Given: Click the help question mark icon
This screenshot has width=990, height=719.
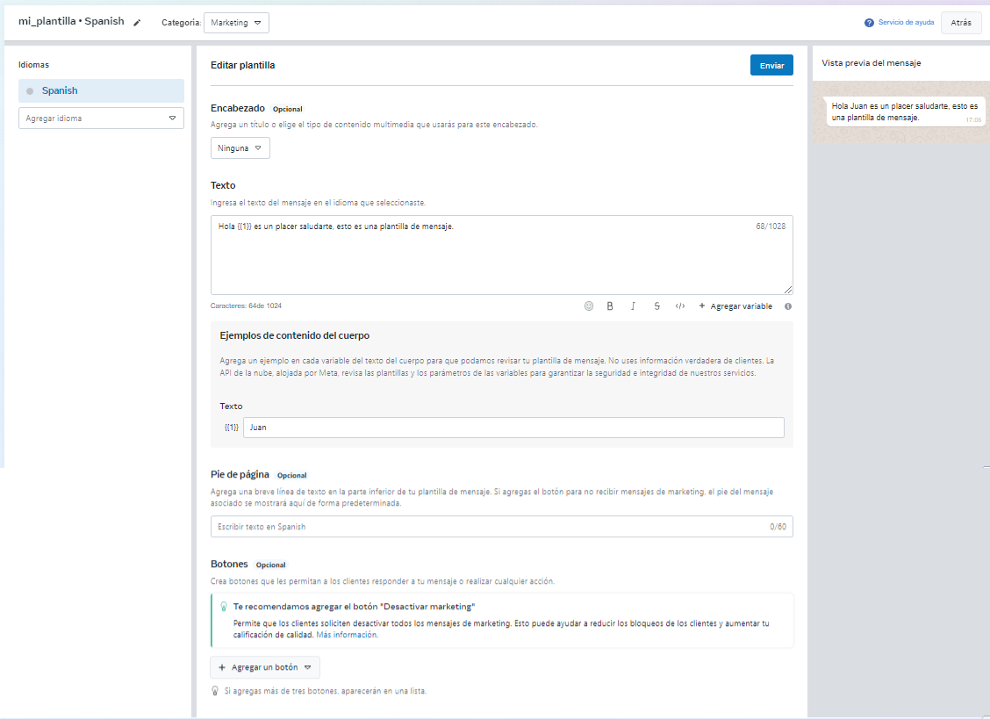Looking at the screenshot, I should (869, 23).
